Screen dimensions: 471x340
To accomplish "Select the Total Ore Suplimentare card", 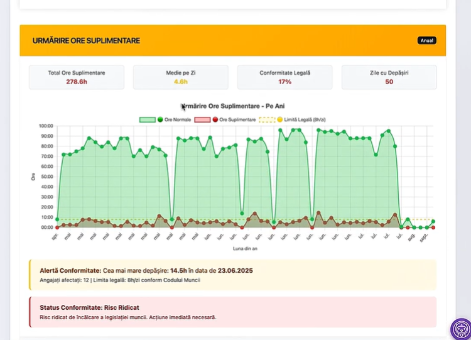I will point(77,77).
